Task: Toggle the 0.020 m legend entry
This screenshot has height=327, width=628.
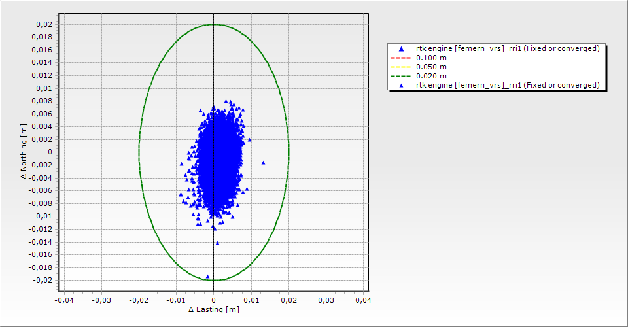Action: point(431,77)
